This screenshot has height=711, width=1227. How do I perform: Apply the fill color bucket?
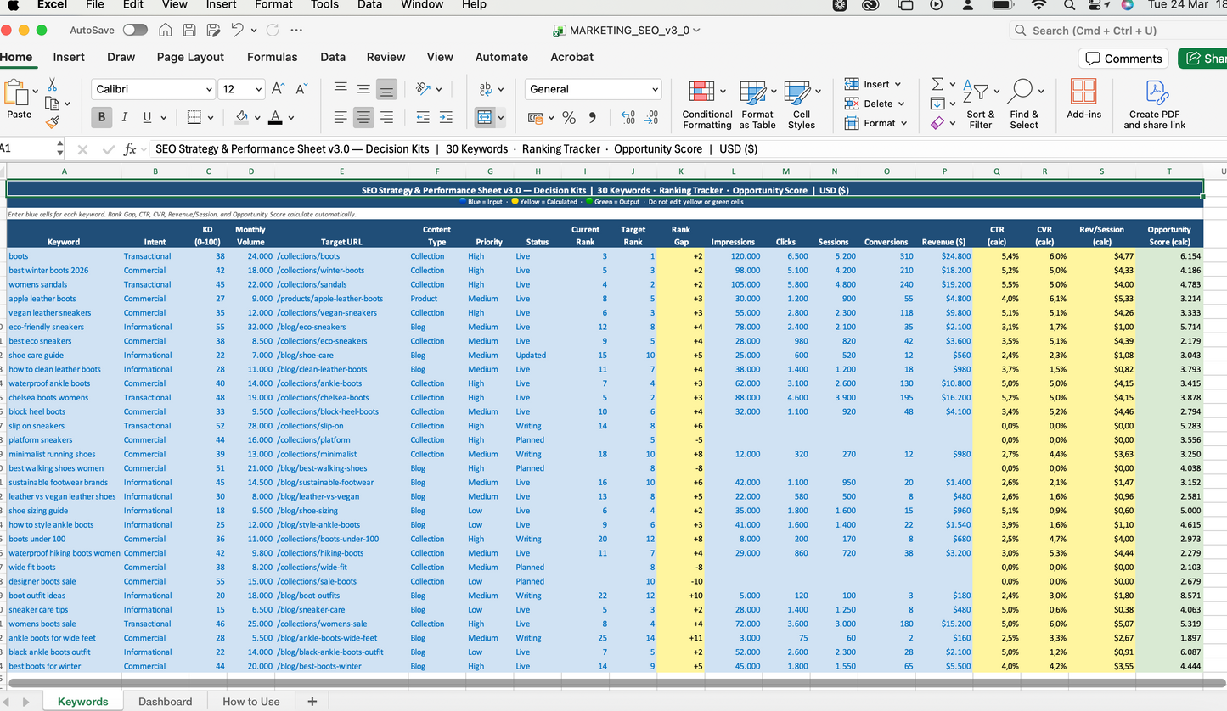click(x=241, y=117)
